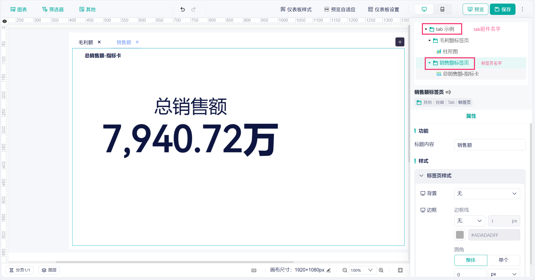The width and height of the screenshot is (535, 280).
Task: Open the 筛选器 menu
Action: (x=53, y=10)
